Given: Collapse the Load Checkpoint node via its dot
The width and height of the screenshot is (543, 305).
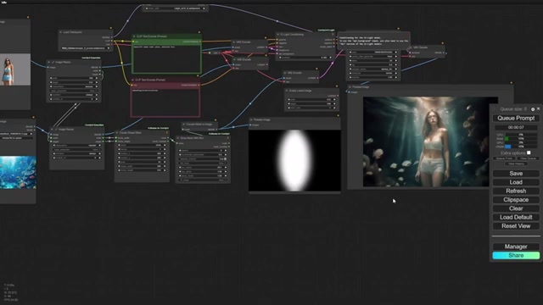Looking at the screenshot, I should [x=61, y=32].
